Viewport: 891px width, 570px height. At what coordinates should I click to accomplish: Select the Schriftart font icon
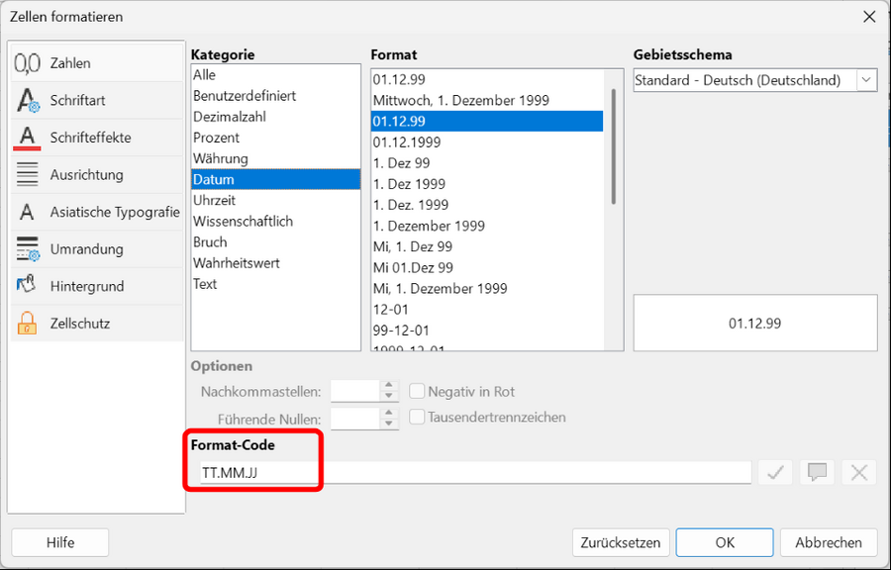28,101
